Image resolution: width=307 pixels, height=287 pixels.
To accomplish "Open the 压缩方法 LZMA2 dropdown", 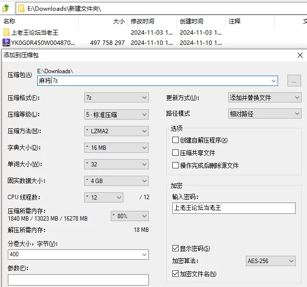I will point(117,131).
